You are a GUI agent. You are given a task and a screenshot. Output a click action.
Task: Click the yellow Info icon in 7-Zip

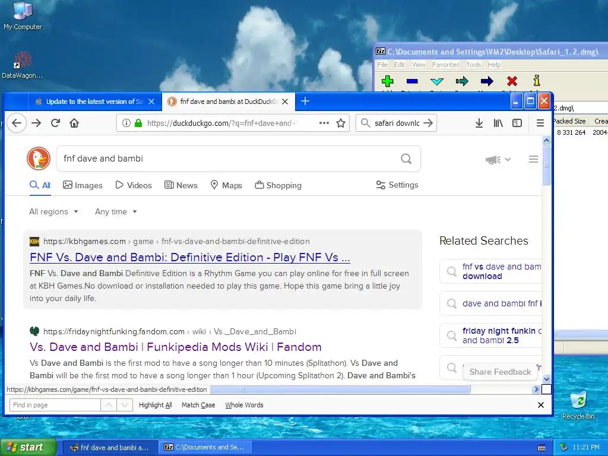pos(537,81)
